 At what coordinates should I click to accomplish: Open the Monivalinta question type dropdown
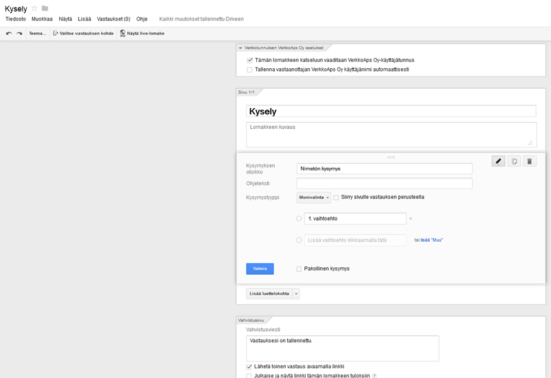click(314, 198)
